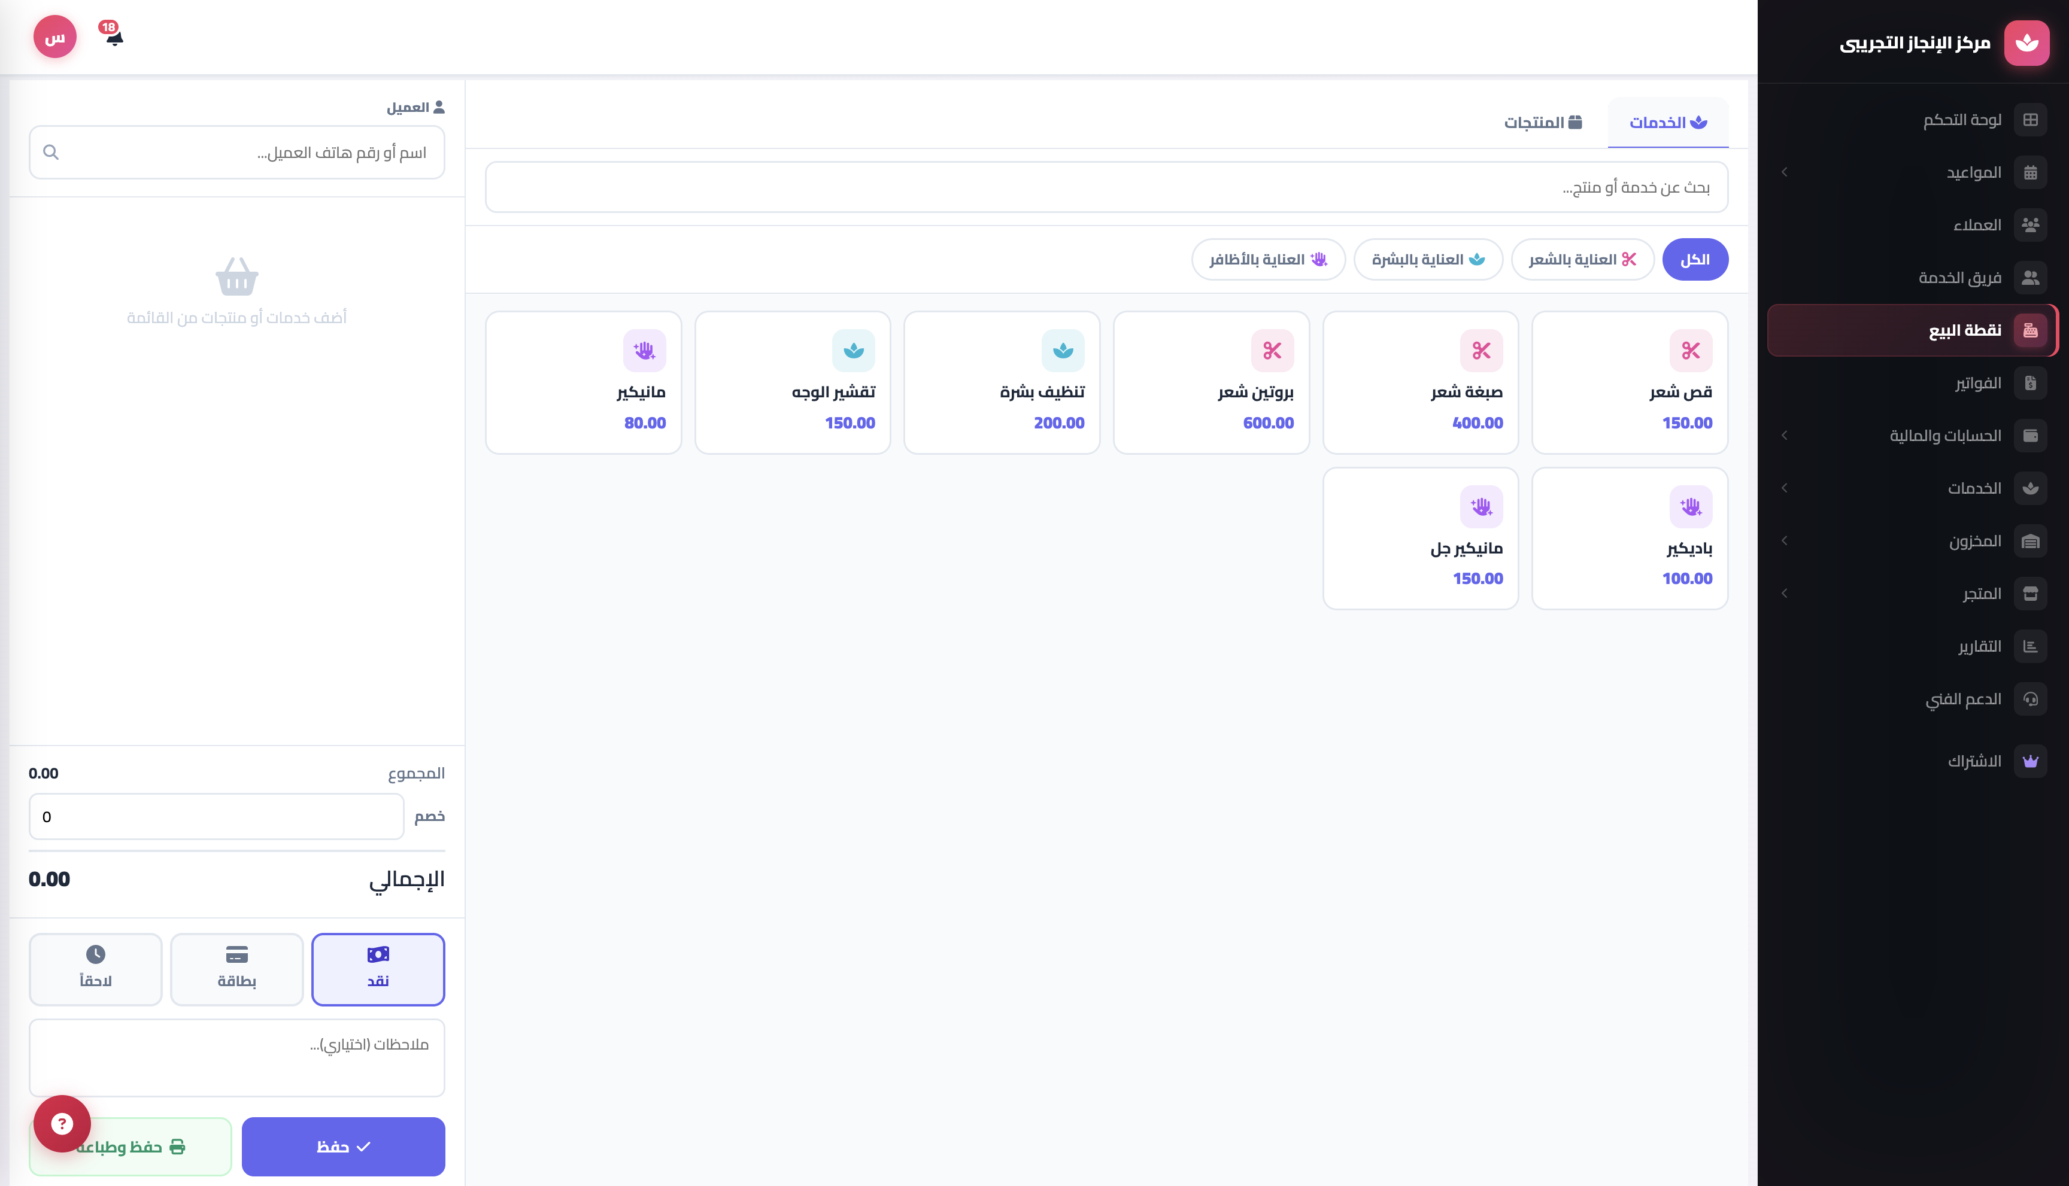Click the red help question-mark bubble
2069x1186 pixels.
[x=62, y=1123]
